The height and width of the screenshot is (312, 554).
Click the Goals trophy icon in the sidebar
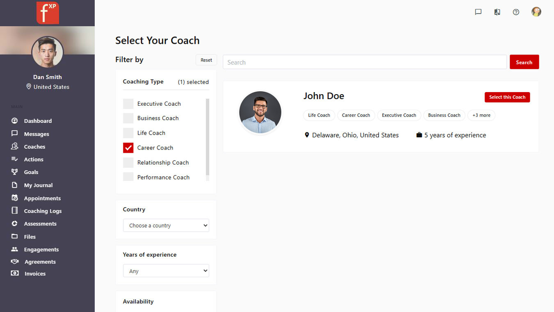pos(15,172)
